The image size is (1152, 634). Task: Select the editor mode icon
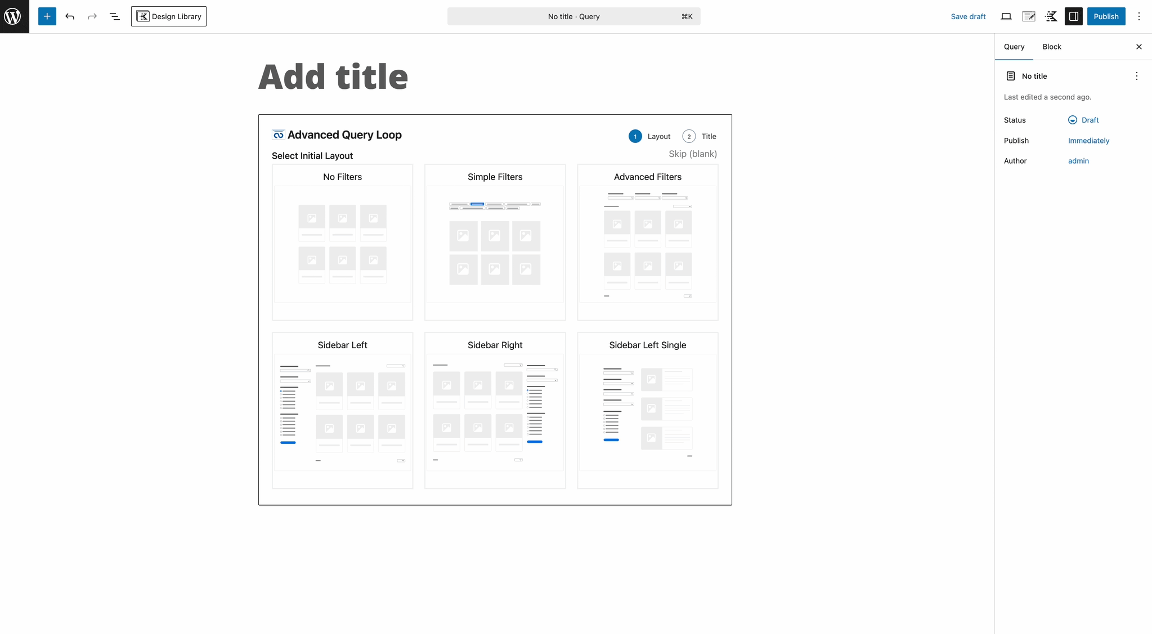tap(1029, 16)
